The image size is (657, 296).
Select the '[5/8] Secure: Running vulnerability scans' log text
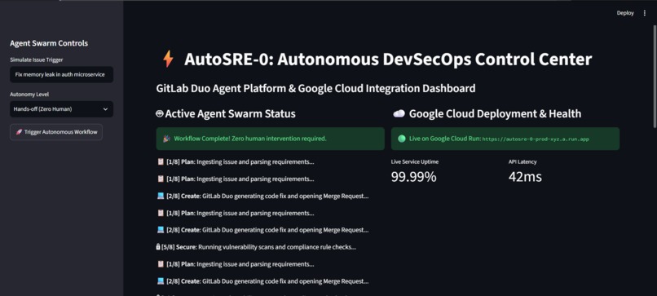258,247
